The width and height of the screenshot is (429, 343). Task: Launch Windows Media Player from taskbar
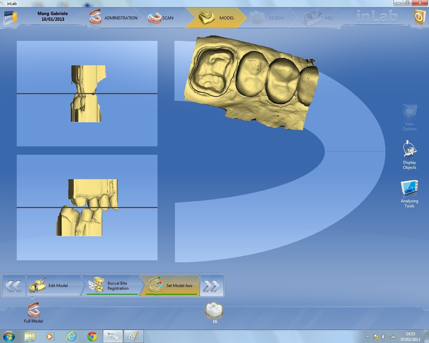(50, 336)
